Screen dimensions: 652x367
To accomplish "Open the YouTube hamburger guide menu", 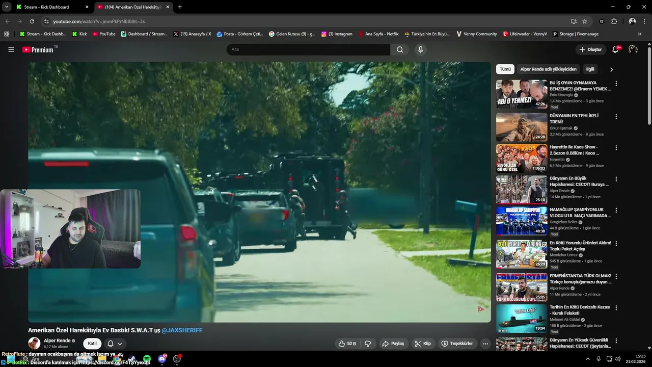I will coord(11,49).
